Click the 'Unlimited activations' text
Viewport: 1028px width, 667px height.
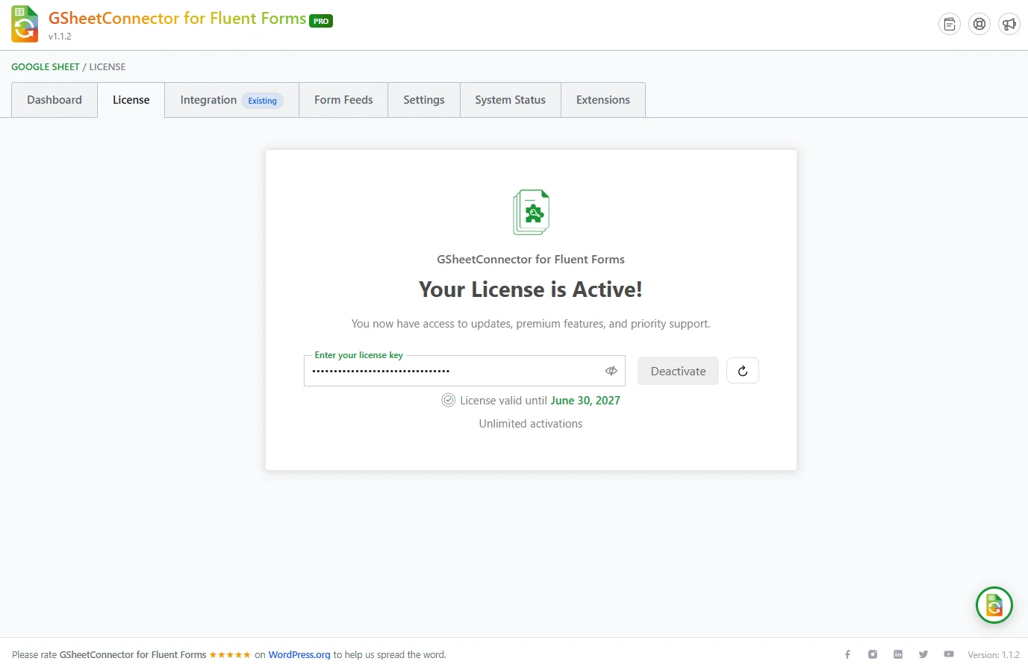531,424
